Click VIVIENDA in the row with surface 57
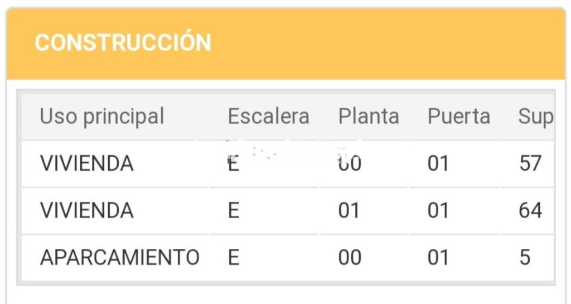571x304 pixels. point(86,163)
